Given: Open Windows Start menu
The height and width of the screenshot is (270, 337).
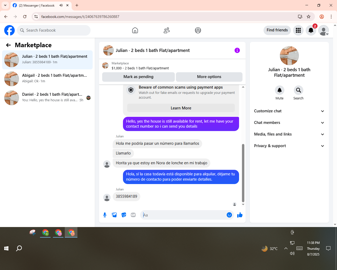Looking at the screenshot, I should click(x=6, y=248).
